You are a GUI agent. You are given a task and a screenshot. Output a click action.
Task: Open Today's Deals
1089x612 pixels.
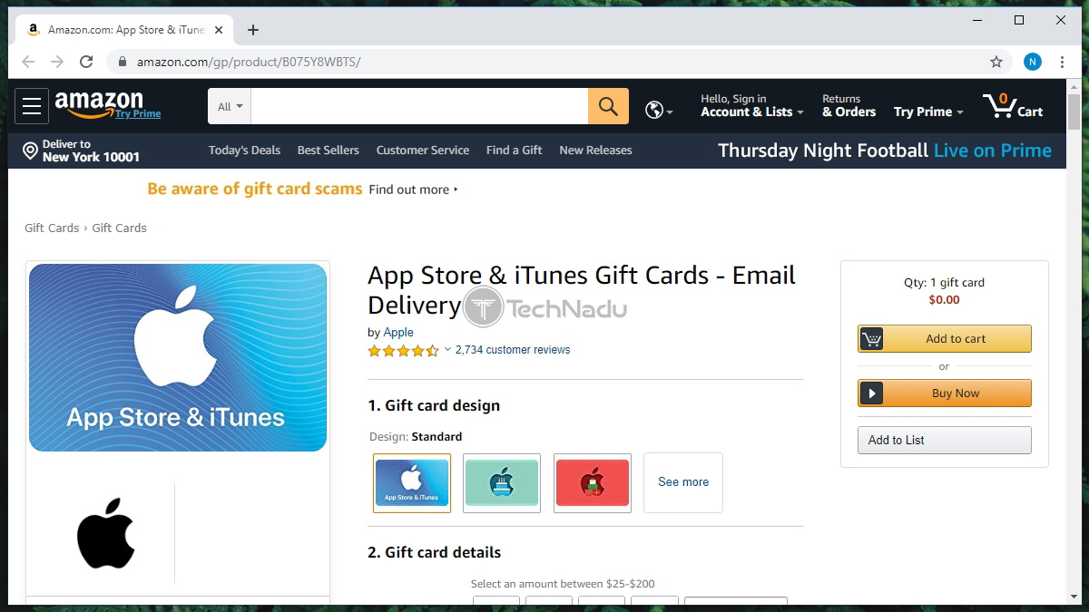[x=244, y=151]
